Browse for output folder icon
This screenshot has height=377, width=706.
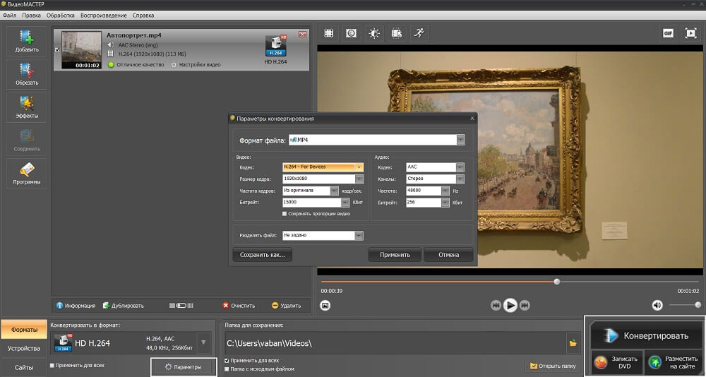click(573, 343)
